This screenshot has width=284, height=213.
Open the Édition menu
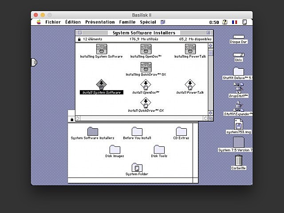pyautogui.click(x=73, y=22)
